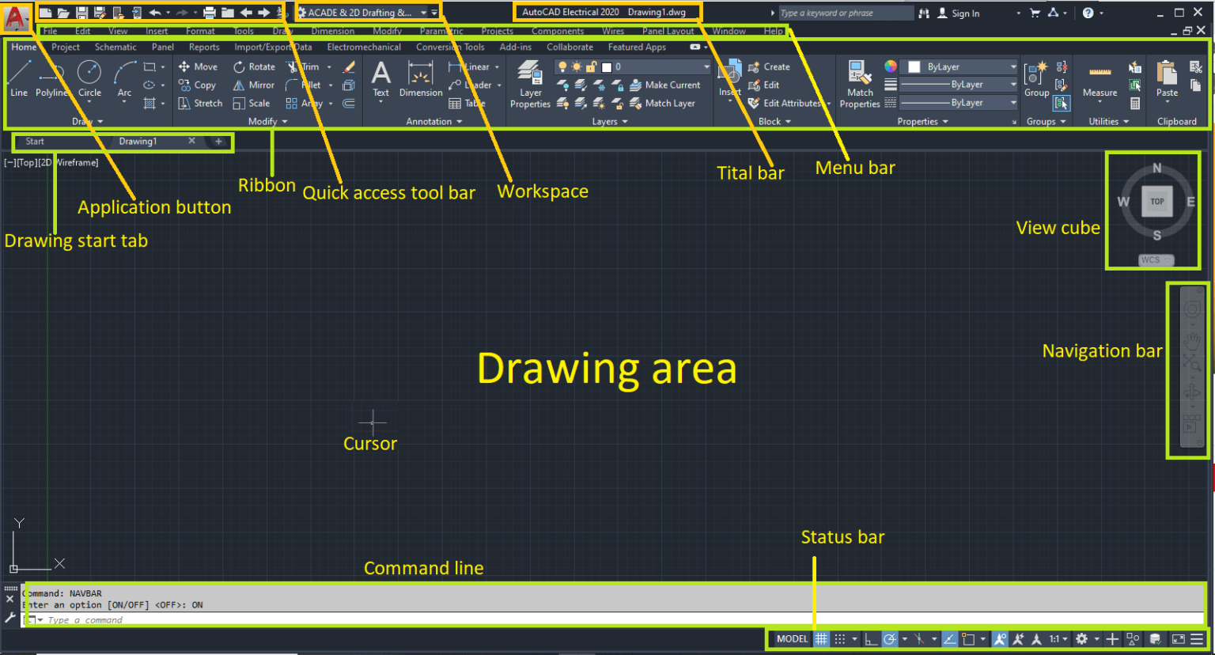Activate the Move tool

198,66
